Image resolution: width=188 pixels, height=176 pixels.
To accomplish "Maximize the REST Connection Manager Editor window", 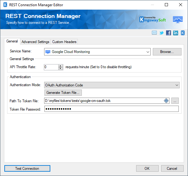I will coord(166,5).
